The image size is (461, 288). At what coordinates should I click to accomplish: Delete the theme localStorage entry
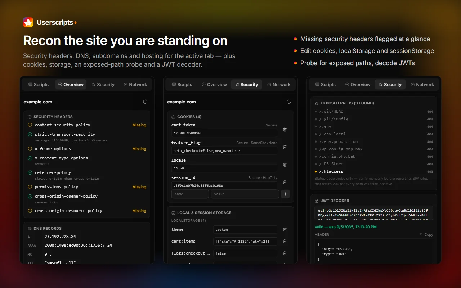tap(285, 229)
